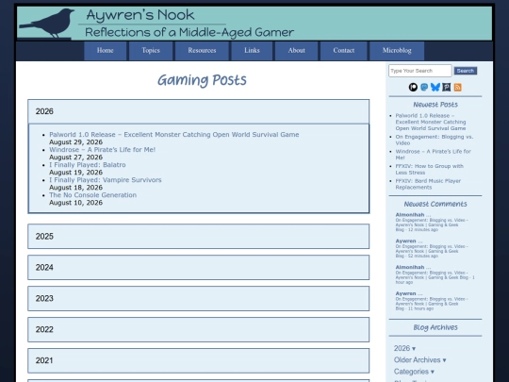
Task: Open I Finally Played: Vampire Survivors post
Action: (x=106, y=180)
